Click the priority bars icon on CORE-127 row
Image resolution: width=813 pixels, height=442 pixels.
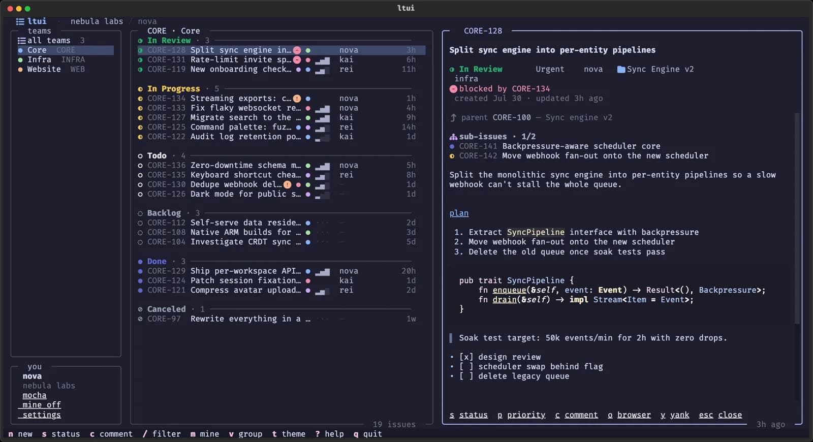[322, 118]
